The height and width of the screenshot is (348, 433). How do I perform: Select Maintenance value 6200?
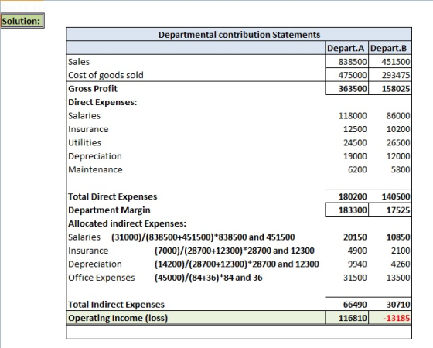coord(357,169)
